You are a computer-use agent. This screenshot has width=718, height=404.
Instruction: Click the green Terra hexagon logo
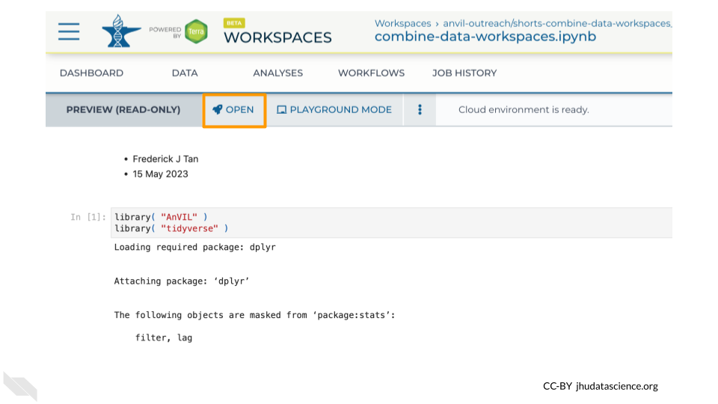click(x=196, y=31)
